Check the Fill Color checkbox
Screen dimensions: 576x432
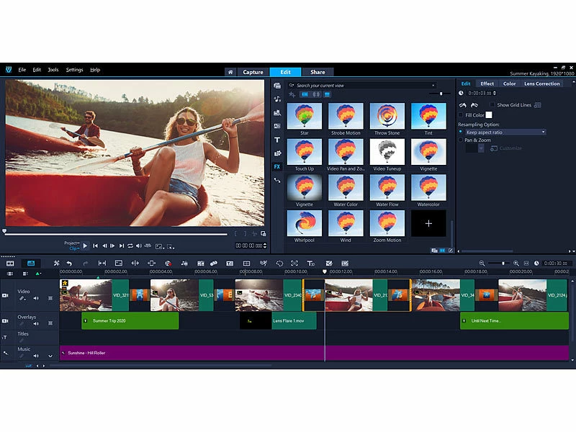point(461,114)
